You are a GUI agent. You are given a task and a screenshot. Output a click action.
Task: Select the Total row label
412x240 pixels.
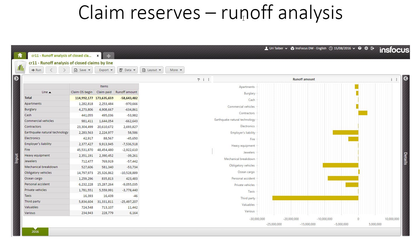(46, 98)
